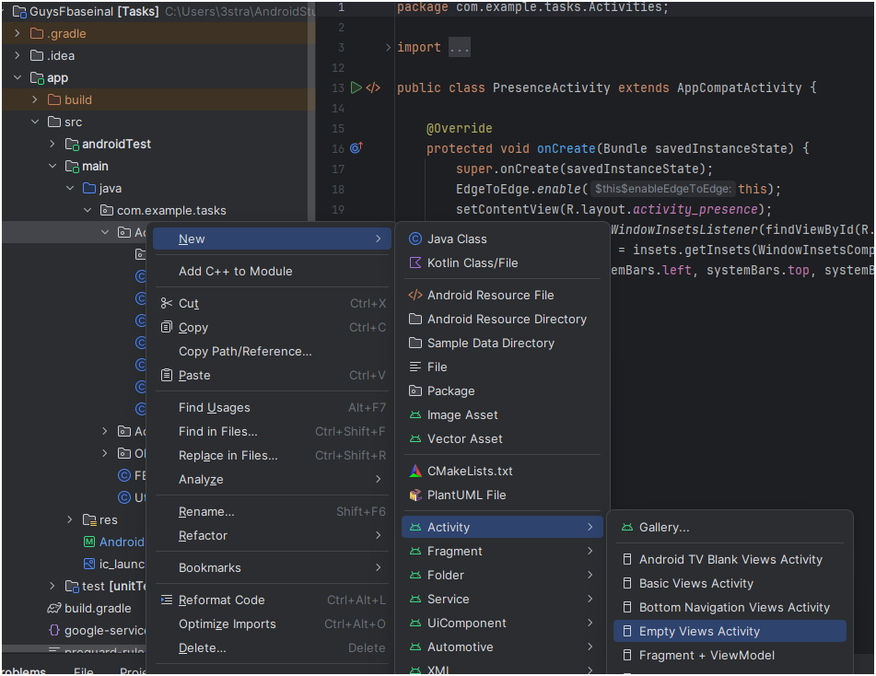
Task: Choose Reformat Code from context menu
Action: click(x=221, y=600)
